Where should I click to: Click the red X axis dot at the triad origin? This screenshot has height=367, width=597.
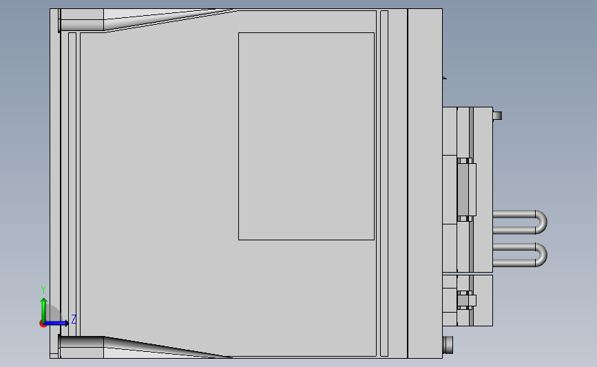[43, 324]
